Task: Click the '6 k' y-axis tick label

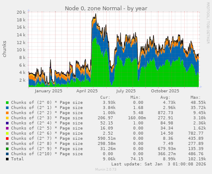Action: pyautogui.click(x=22, y=65)
